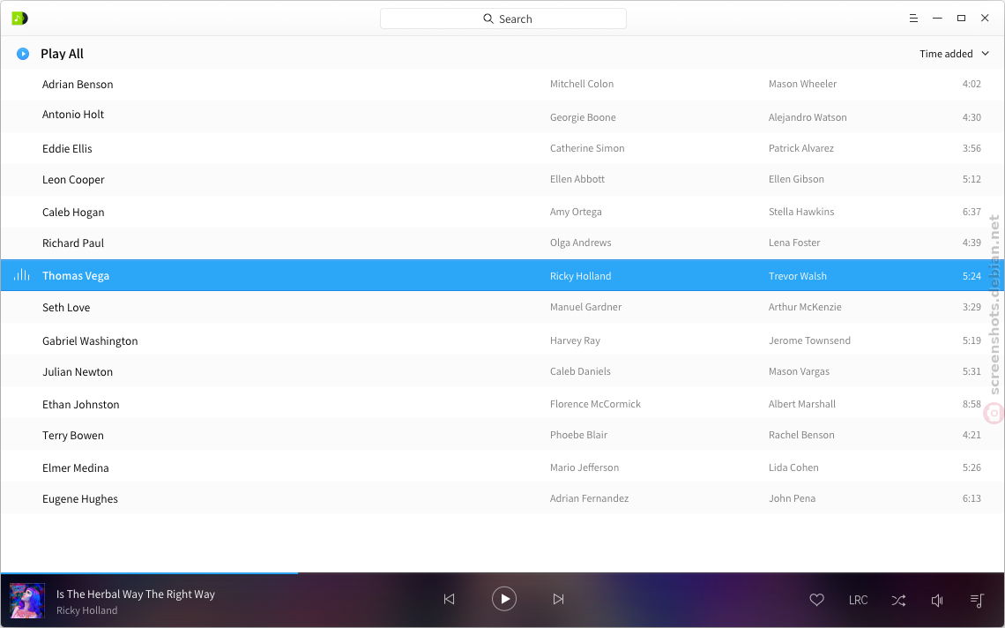Seek using the playback progress bar
This screenshot has height=628, width=1005.
(502, 572)
